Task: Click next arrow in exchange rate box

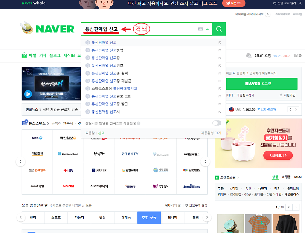Action: [x=296, y=109]
